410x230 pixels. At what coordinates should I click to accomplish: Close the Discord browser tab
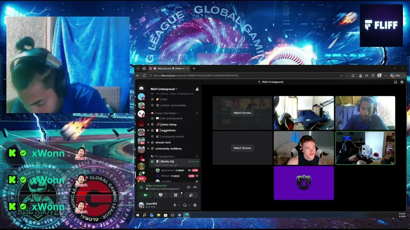[x=188, y=69]
